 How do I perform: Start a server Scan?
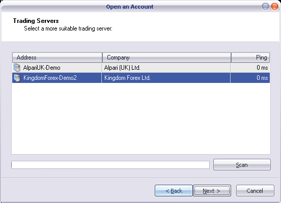[x=242, y=165]
